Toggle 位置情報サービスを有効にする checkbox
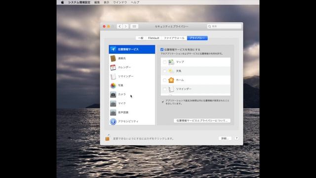This screenshot has width=316, height=178. point(162,49)
